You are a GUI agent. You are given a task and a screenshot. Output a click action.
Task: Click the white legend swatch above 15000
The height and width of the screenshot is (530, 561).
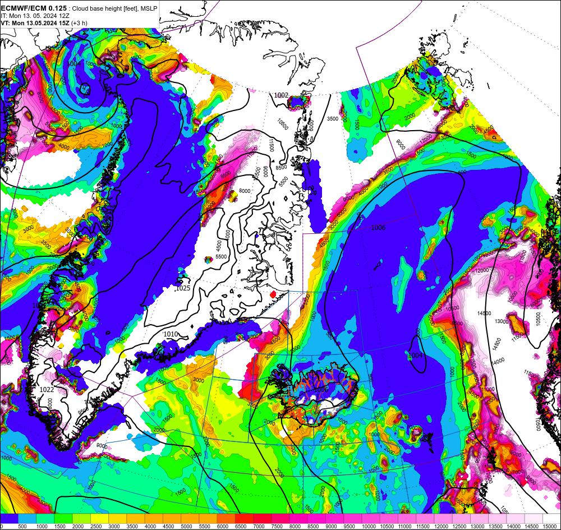pyautogui.click(x=552, y=519)
